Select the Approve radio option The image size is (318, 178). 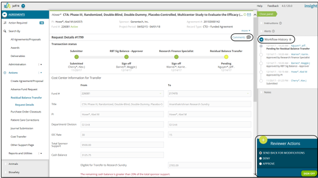point(261,164)
